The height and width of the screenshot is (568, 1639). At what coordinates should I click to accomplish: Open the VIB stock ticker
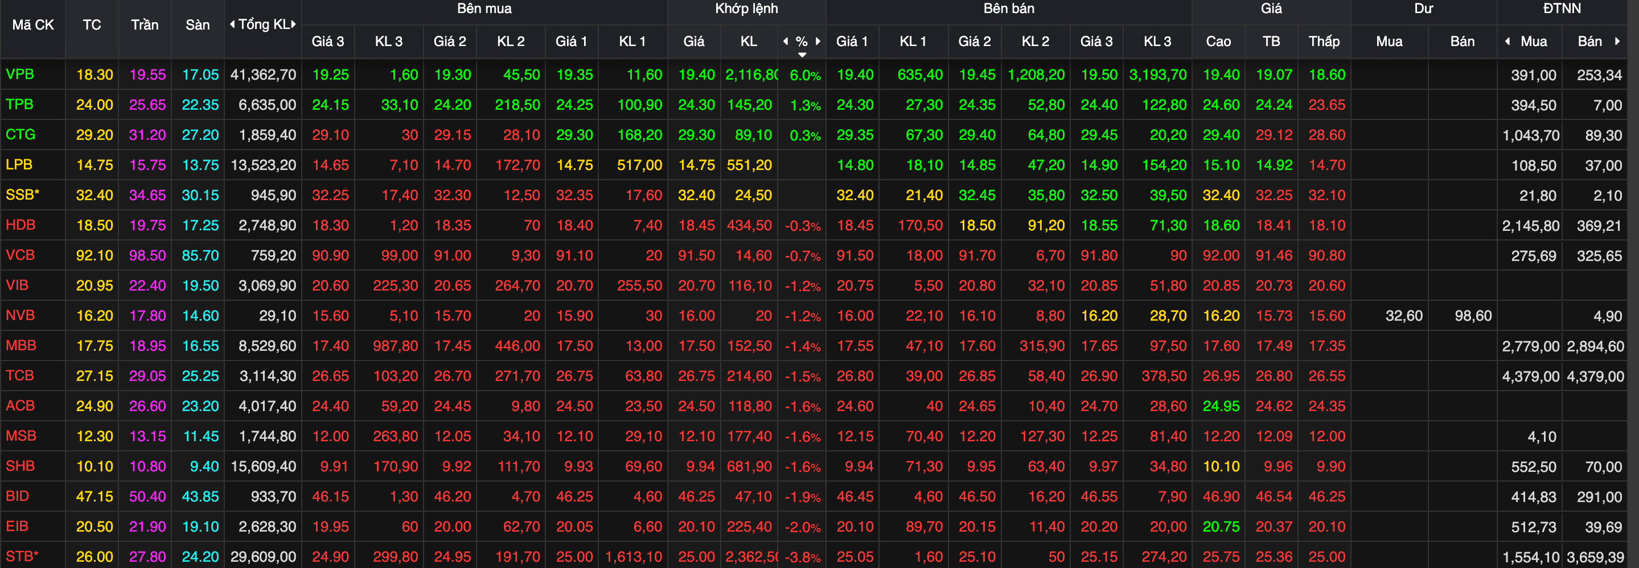click(17, 285)
